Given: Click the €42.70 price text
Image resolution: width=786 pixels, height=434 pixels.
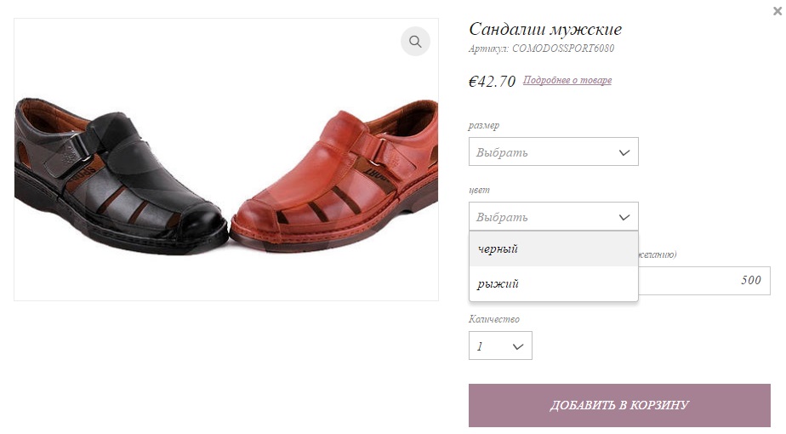Looking at the screenshot, I should (x=492, y=82).
